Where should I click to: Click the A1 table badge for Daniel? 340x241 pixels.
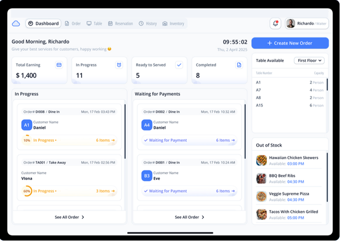pos(27,125)
